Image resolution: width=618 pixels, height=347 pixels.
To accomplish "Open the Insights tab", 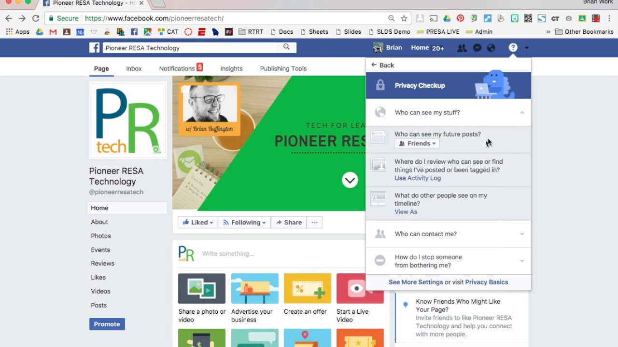I will point(231,68).
